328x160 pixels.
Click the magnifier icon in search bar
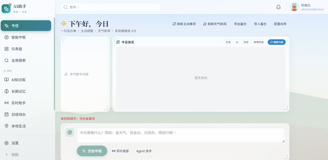(x=66, y=7)
